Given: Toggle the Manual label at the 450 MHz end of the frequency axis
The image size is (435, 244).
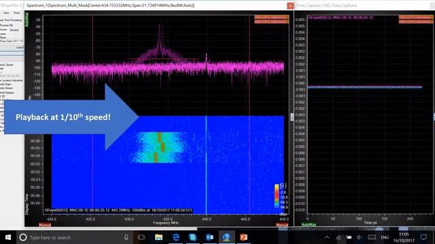Looking at the screenshot, I should coord(282,225).
